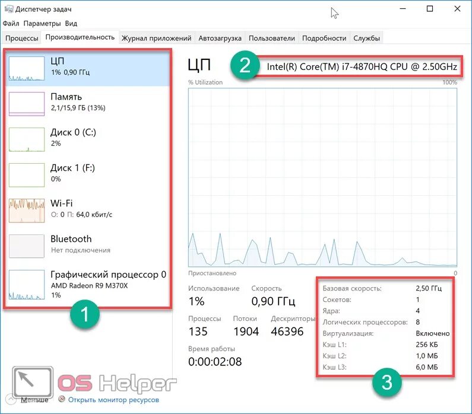Click the AMD Radeon R9 M370X text

pos(89,286)
